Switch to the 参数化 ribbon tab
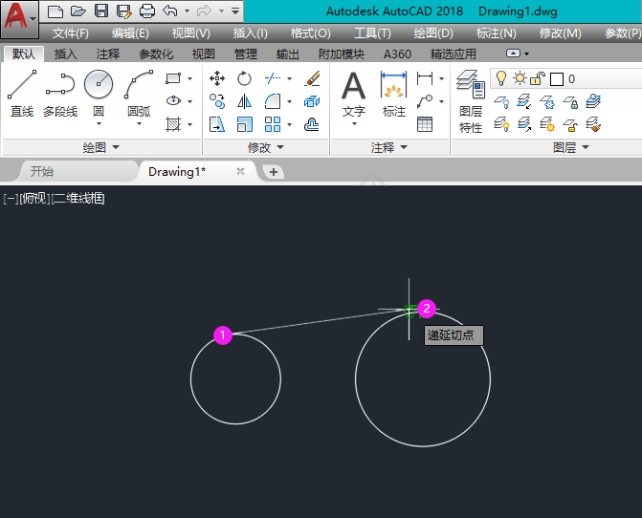Screen dimensions: 642x518 (x=156, y=54)
